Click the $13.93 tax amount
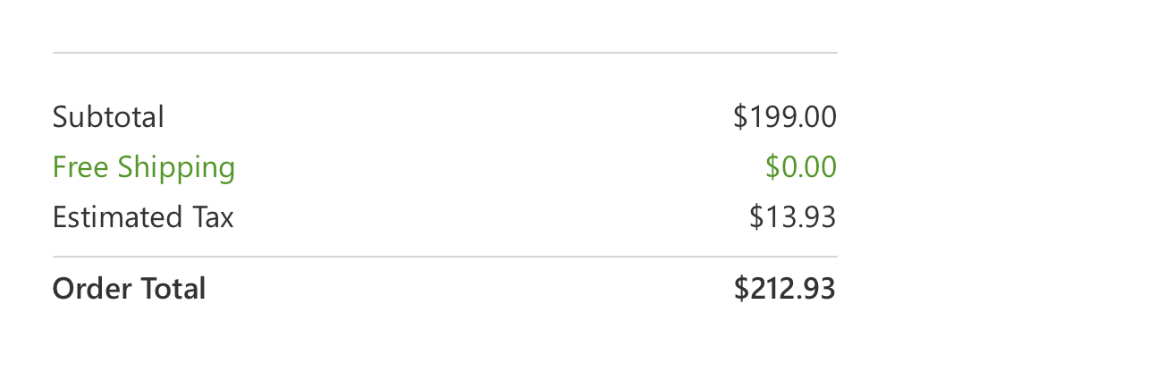Image resolution: width=1173 pixels, height=372 pixels. click(793, 217)
